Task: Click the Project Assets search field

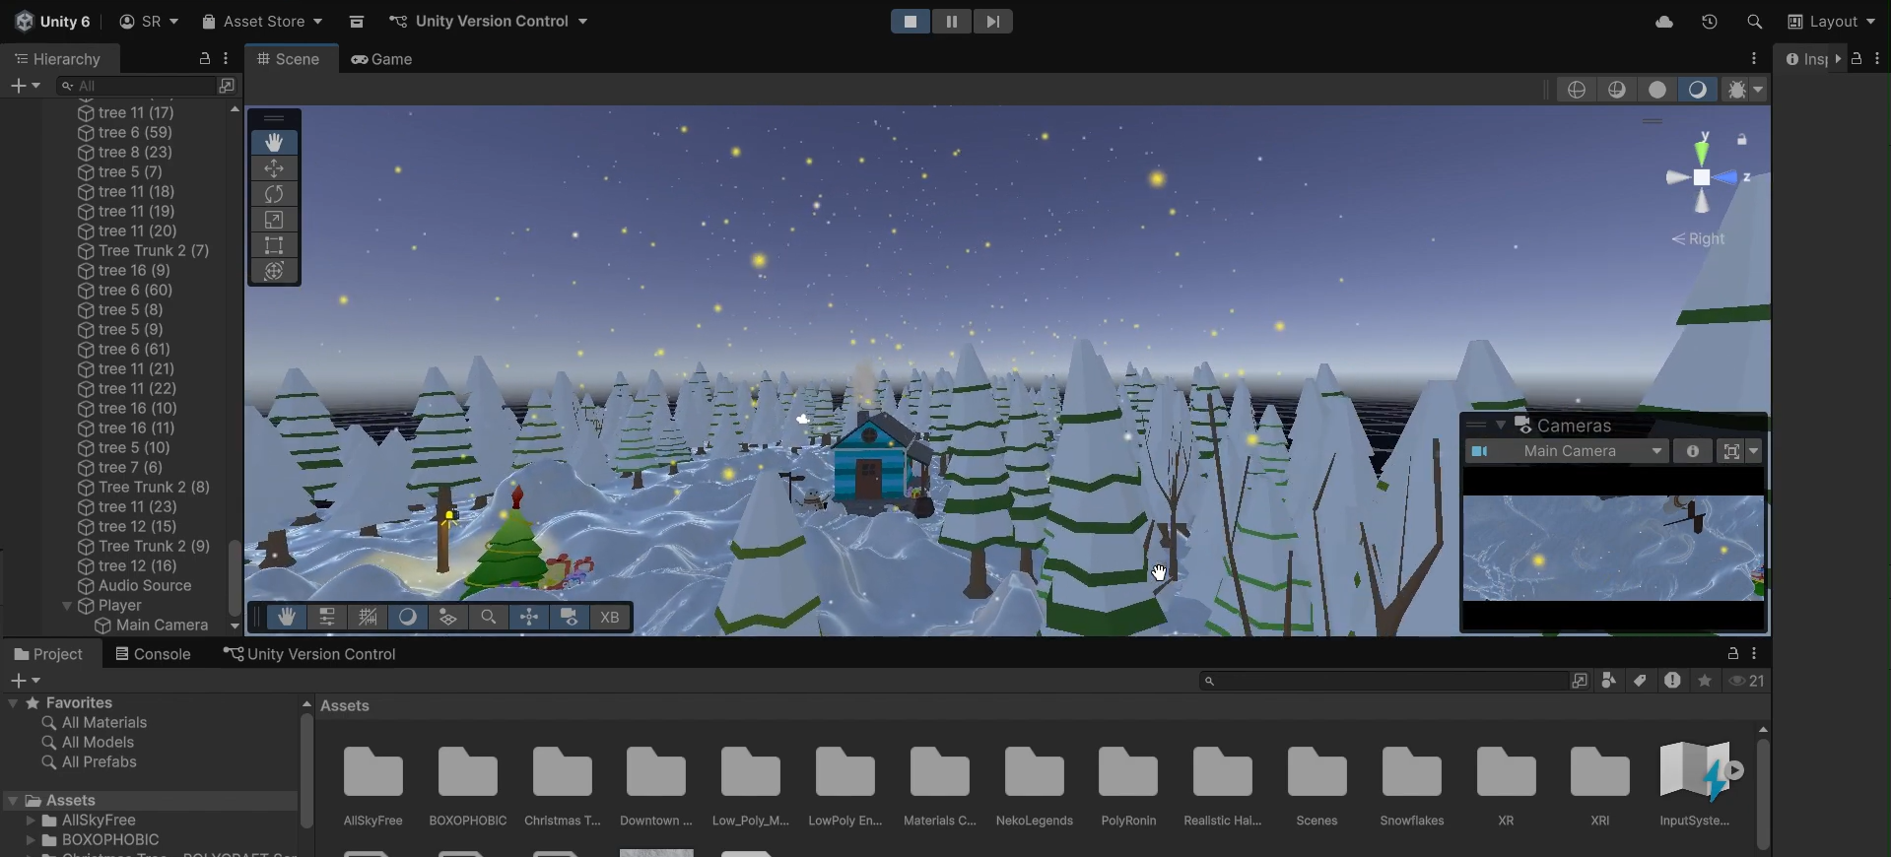Action: click(x=1383, y=681)
